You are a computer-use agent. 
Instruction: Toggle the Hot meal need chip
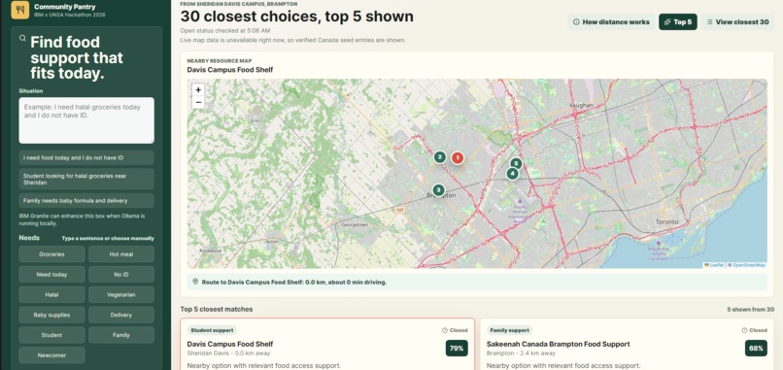pos(121,254)
